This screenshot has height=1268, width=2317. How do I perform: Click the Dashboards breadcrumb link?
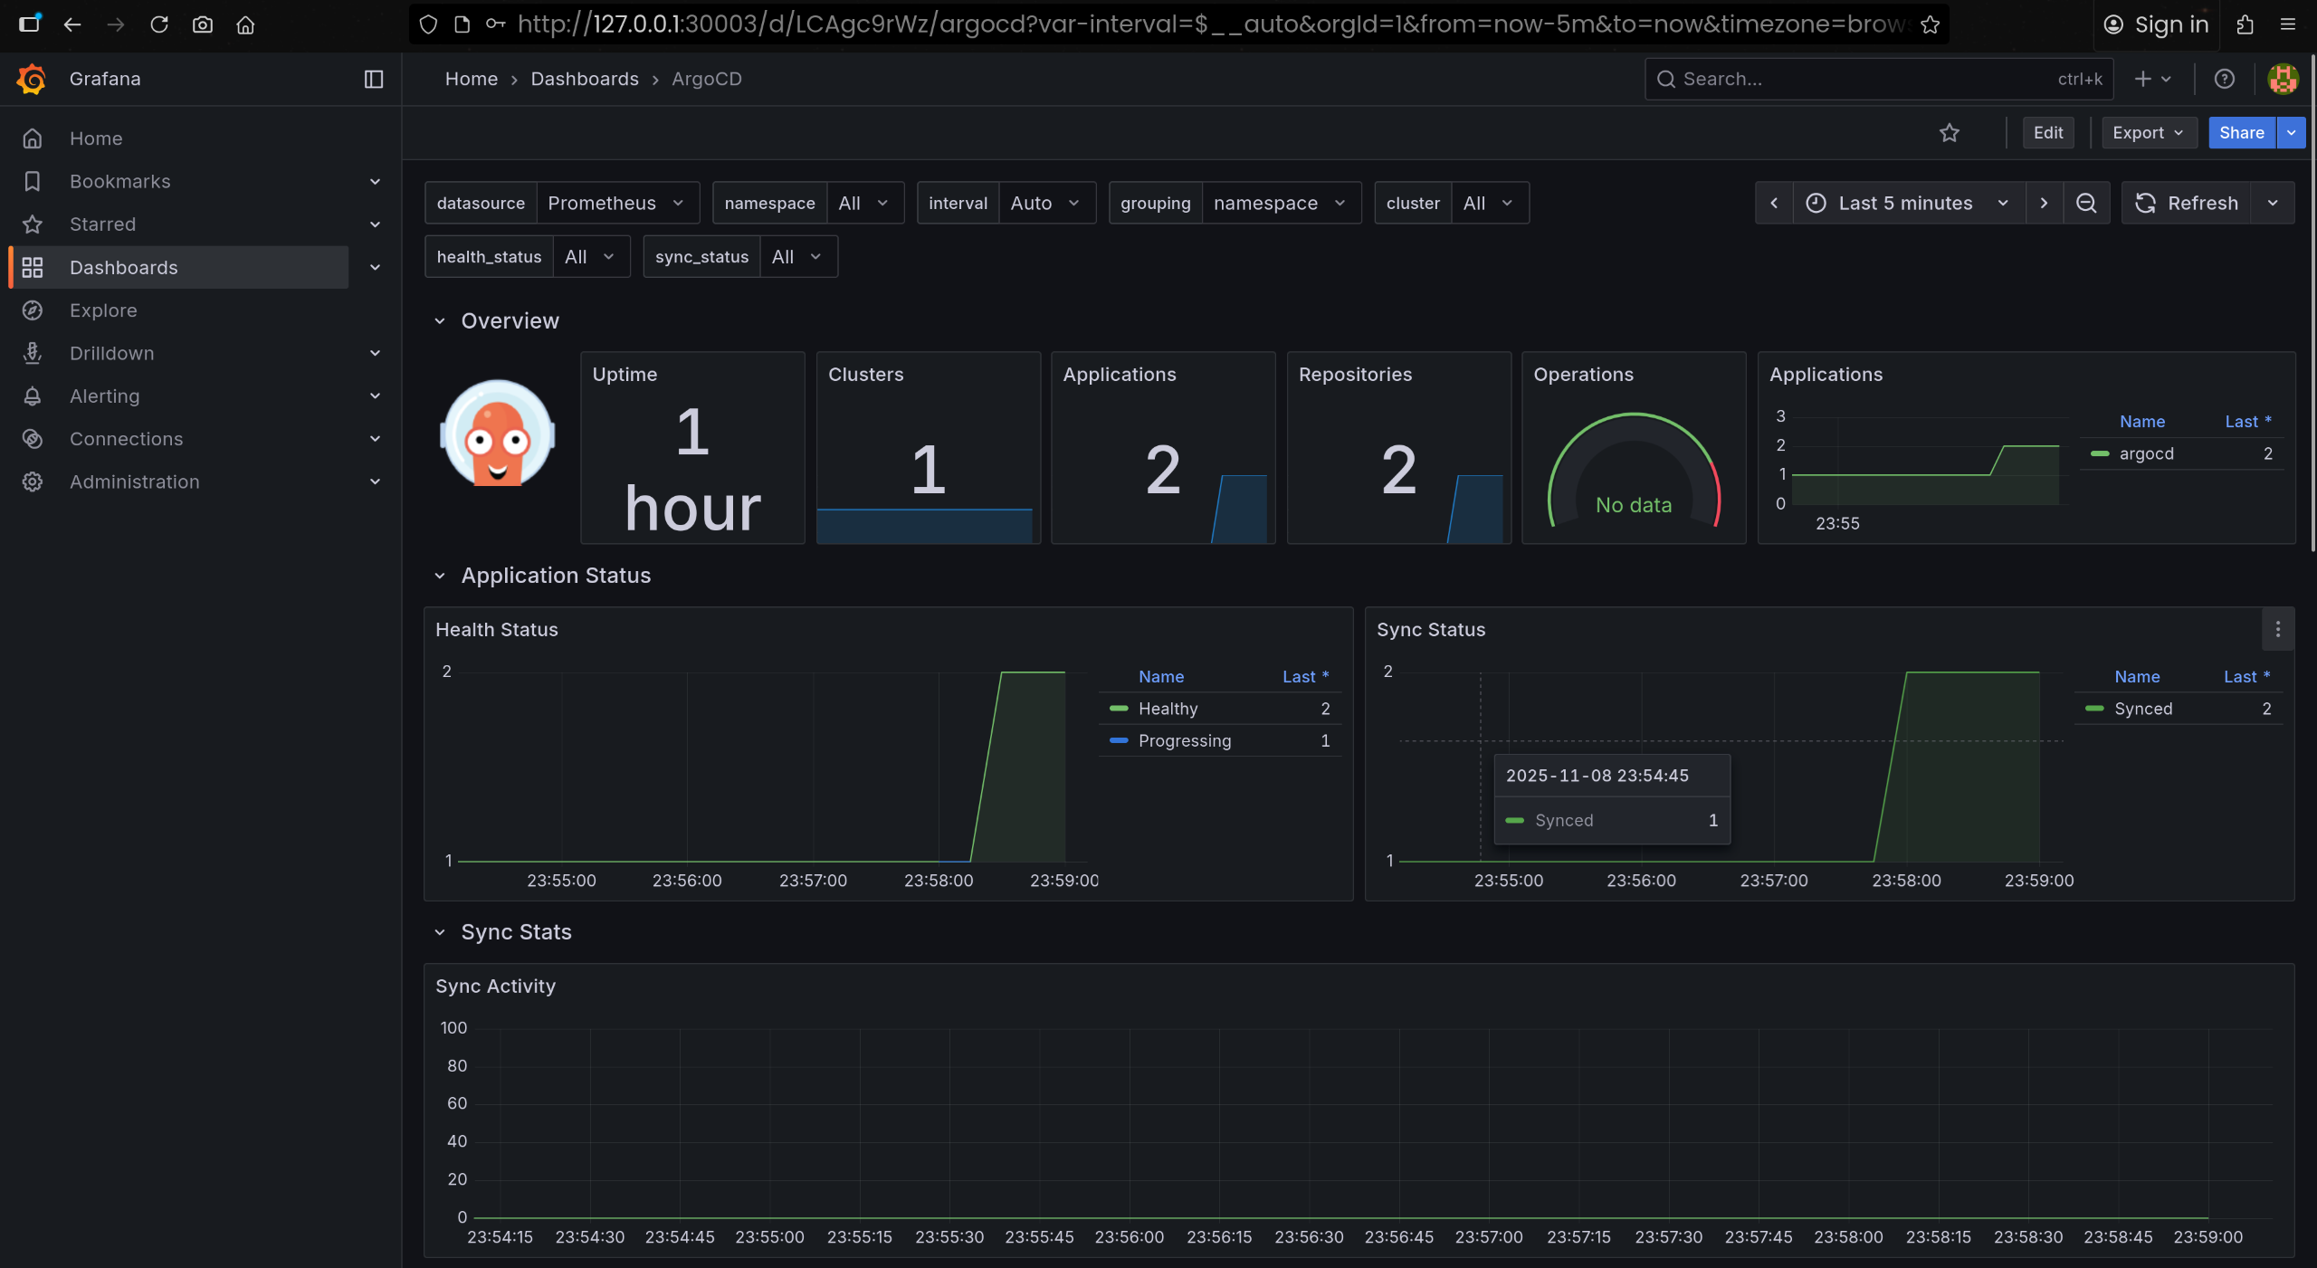click(584, 79)
